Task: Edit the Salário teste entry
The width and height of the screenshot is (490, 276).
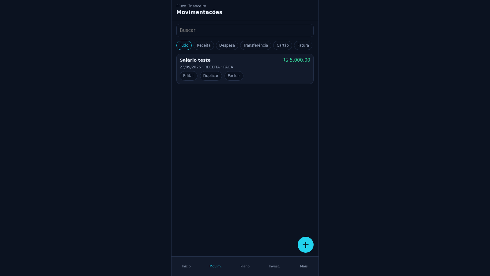Action: pos(189,76)
